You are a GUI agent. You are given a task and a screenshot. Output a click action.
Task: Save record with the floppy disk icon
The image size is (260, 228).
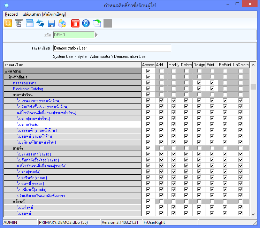pos(51,23)
